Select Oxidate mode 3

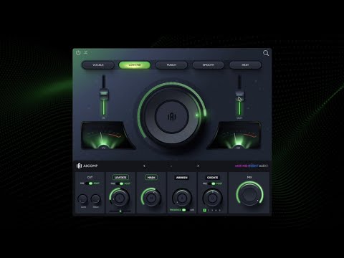point(212,210)
